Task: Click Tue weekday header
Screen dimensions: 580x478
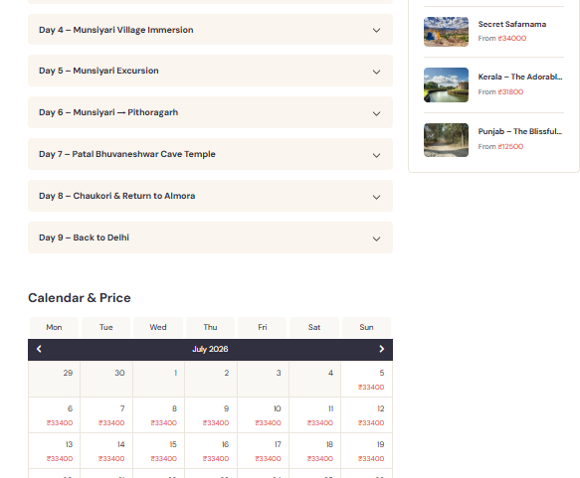Action: (x=106, y=327)
